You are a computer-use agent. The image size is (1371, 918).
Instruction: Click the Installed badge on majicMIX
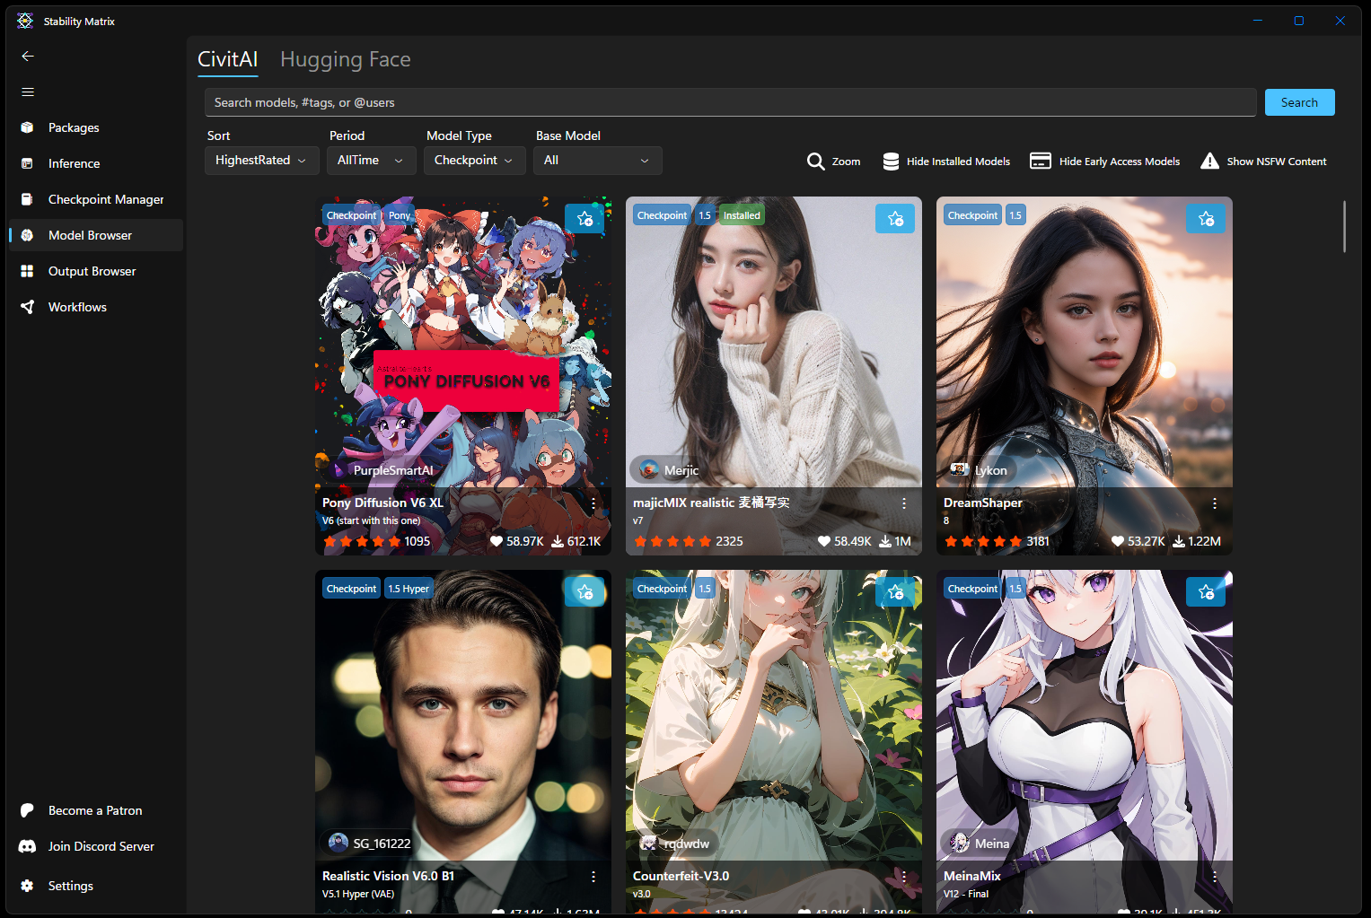click(x=742, y=215)
